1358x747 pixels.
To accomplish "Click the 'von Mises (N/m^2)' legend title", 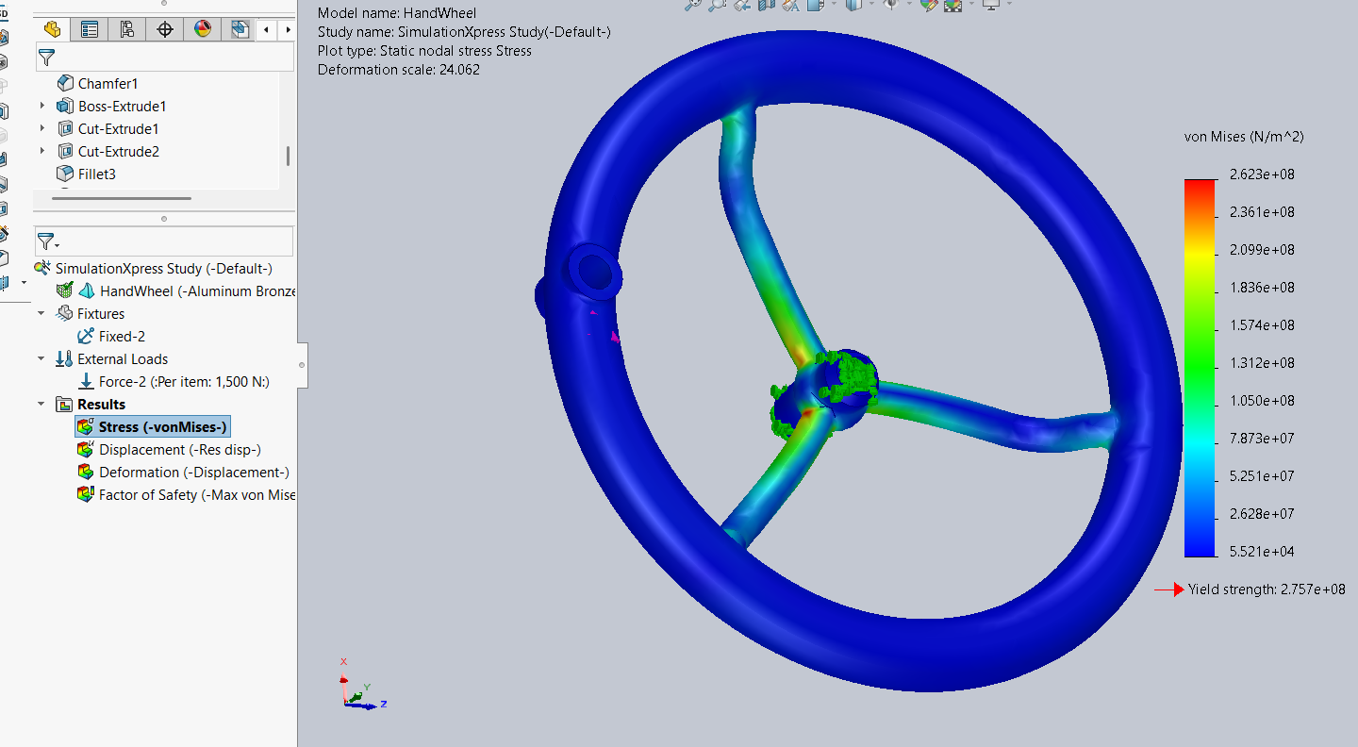I will 1244,137.
